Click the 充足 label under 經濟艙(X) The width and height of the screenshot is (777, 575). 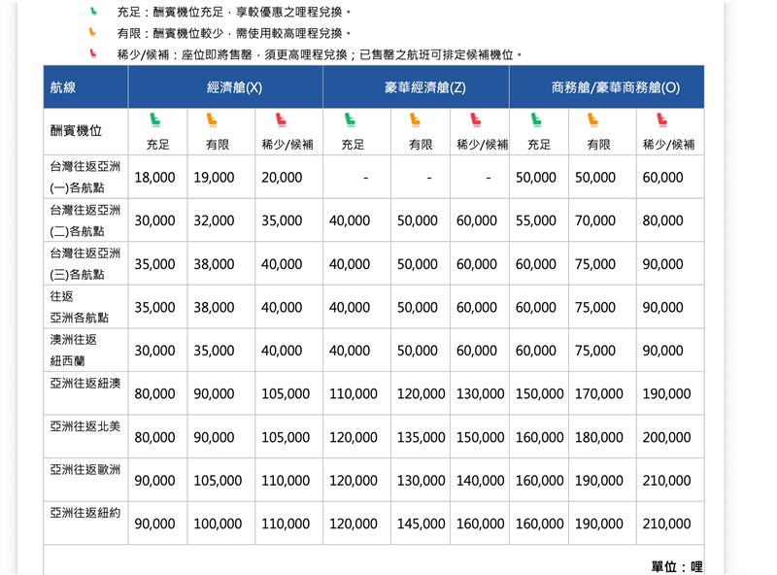pos(157,145)
